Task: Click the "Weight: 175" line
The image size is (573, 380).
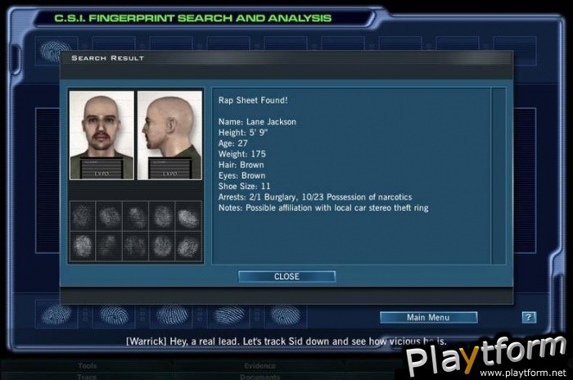Action: pos(242,154)
